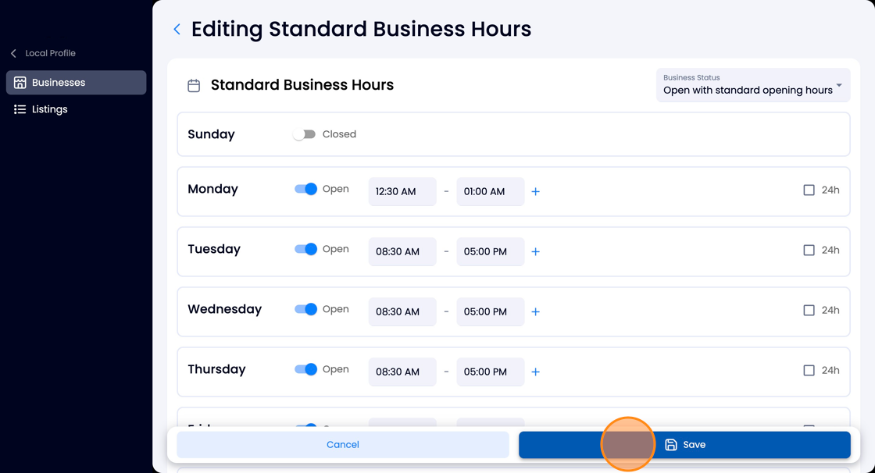Add another time range for Tuesday
This screenshot has width=875, height=473.
536,251
